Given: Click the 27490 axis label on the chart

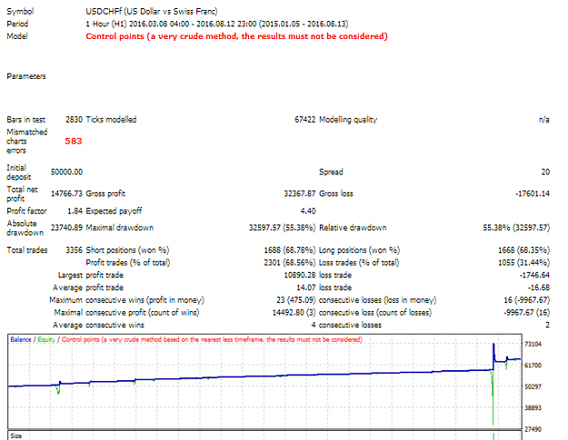Looking at the screenshot, I should tap(533, 429).
